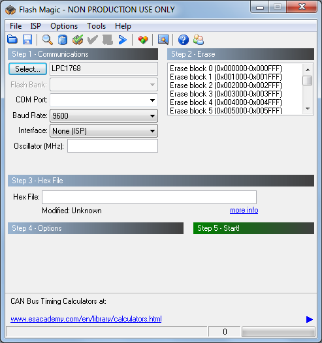Click the two-people users icon

[199, 40]
